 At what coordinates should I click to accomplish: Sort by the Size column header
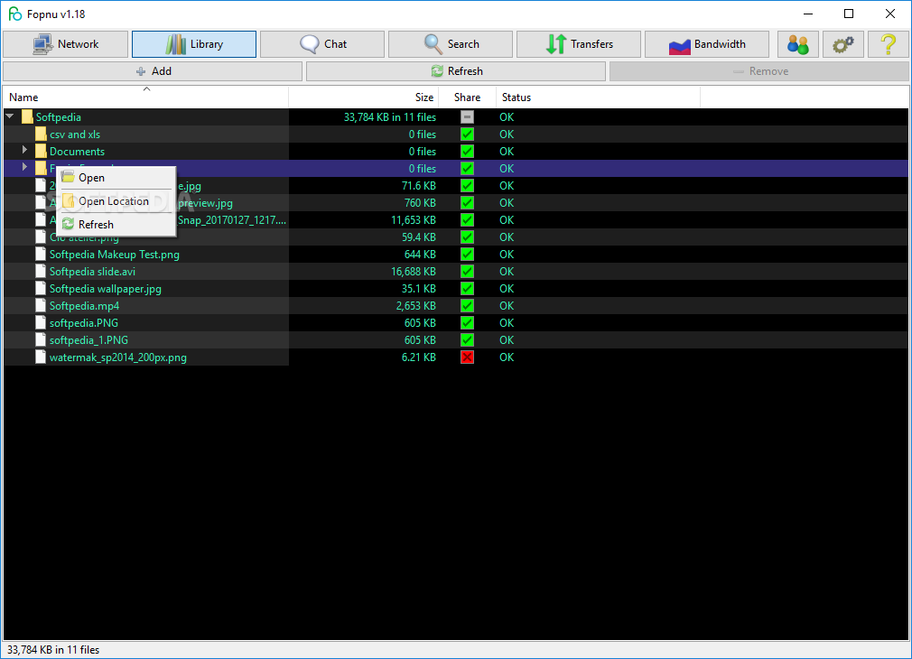coord(364,97)
